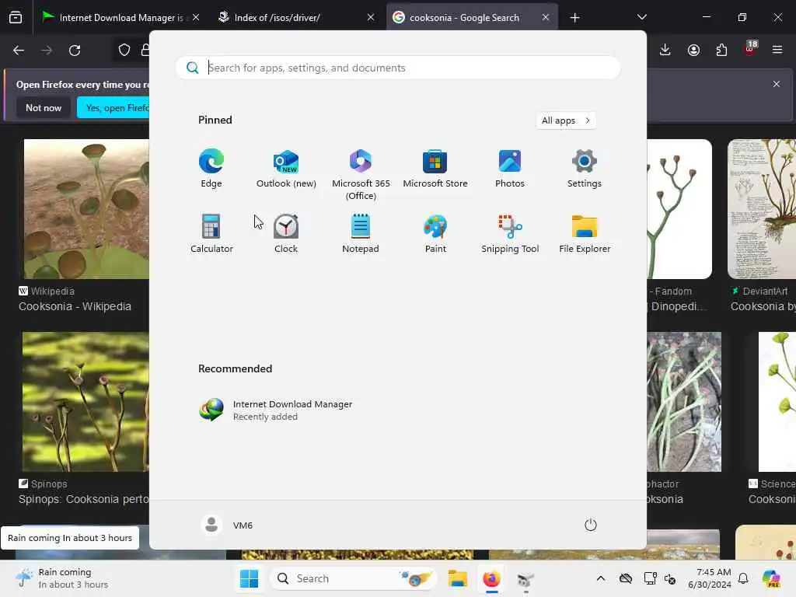
Task: Open the Firefox extensions puzzle icon
Action: (x=721, y=50)
